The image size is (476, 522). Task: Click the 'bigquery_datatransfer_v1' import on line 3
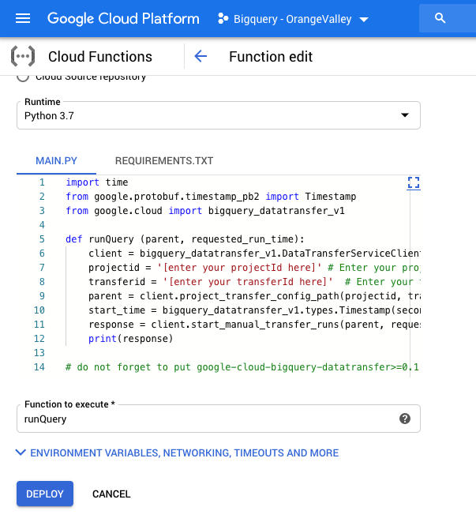(276, 211)
